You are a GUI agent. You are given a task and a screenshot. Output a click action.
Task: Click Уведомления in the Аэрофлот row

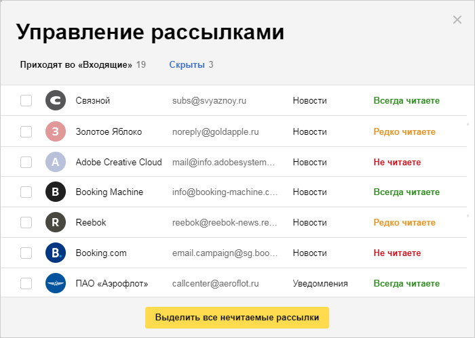click(x=320, y=283)
